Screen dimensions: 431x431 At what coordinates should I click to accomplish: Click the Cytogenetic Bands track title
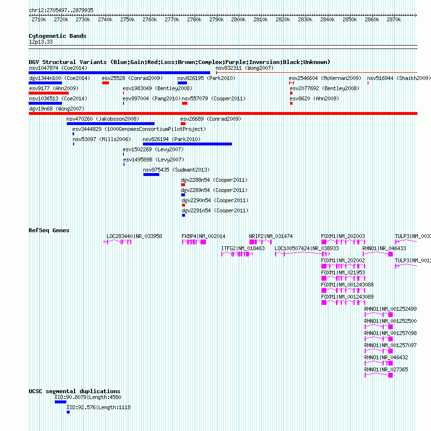58,36
